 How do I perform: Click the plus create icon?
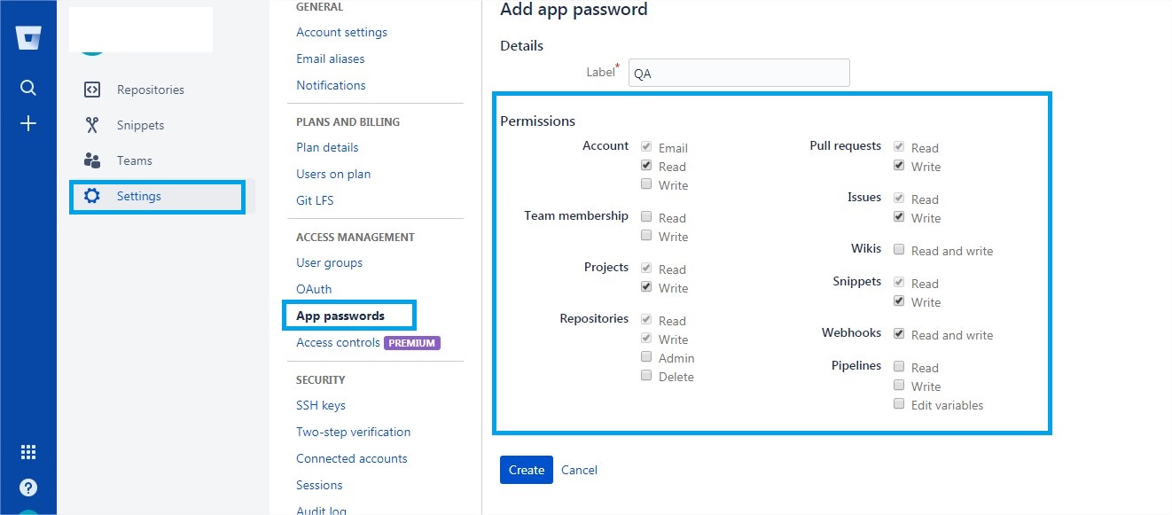coord(28,123)
